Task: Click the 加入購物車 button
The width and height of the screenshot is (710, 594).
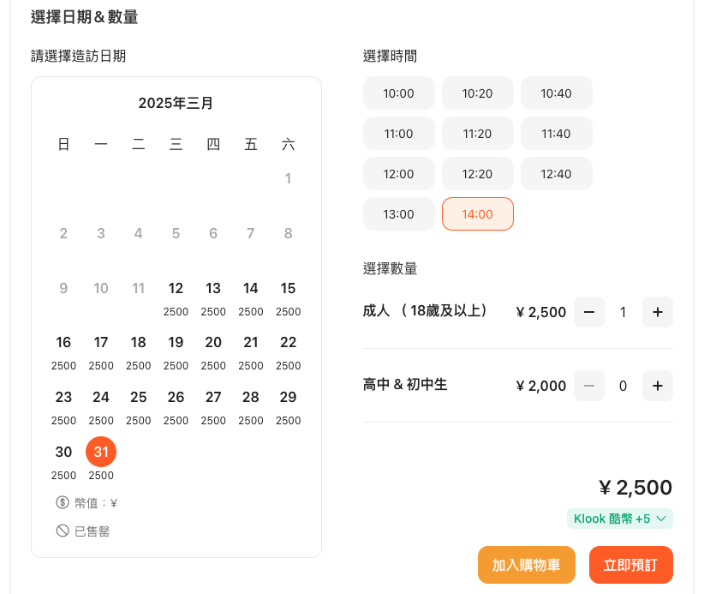Action: click(x=526, y=565)
